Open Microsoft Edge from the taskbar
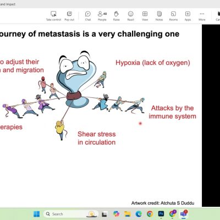220x220 pixels. 139,214
